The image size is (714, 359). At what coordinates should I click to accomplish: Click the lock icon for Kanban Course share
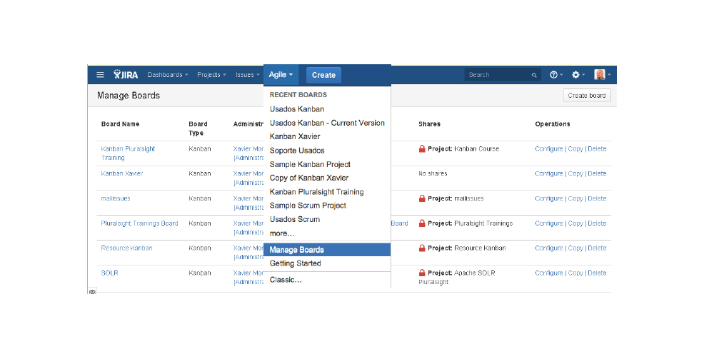(422, 148)
